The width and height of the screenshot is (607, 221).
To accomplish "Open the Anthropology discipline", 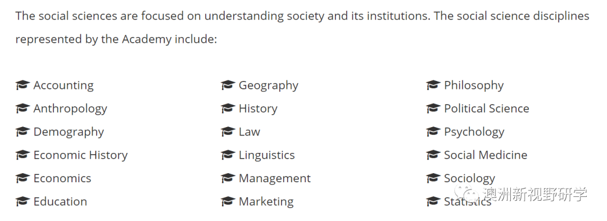I will coord(70,109).
